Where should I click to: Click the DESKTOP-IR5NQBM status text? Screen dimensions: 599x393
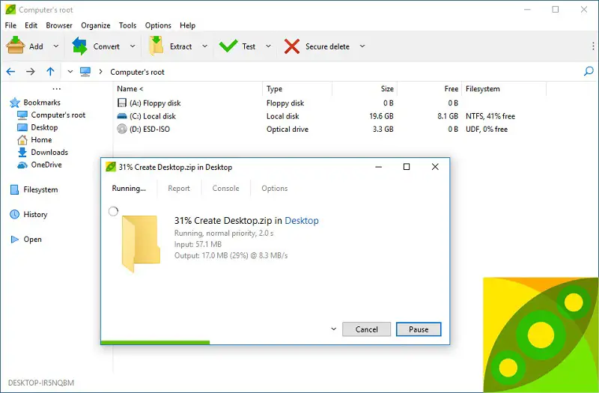click(x=41, y=383)
